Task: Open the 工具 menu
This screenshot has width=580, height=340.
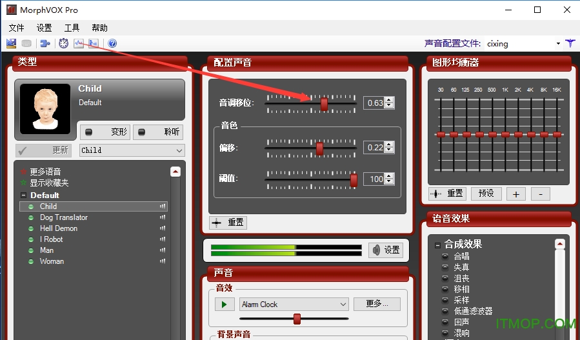Action: point(72,28)
